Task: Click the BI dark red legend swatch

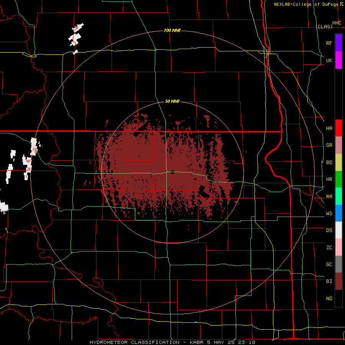Action: [338, 281]
